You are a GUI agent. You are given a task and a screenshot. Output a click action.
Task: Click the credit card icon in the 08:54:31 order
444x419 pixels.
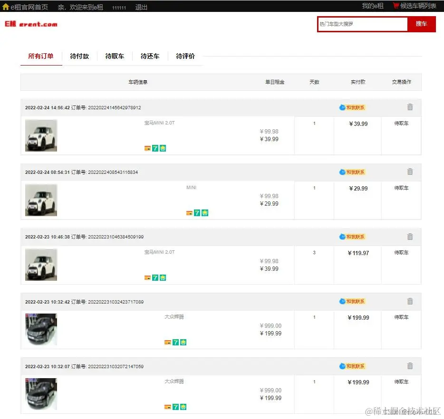tap(189, 213)
